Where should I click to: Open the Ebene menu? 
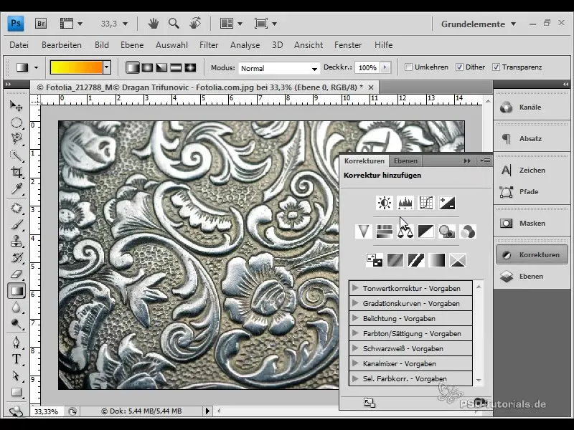(x=132, y=45)
